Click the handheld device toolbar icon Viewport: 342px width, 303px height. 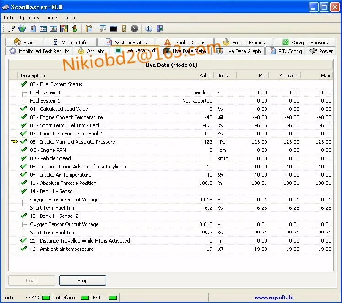tap(124, 28)
